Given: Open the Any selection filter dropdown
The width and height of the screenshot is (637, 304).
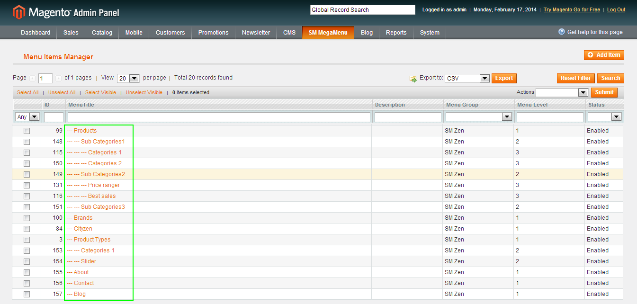Looking at the screenshot, I should [x=27, y=117].
